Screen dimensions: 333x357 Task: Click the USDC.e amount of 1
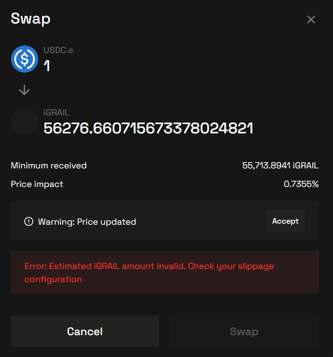coord(47,66)
